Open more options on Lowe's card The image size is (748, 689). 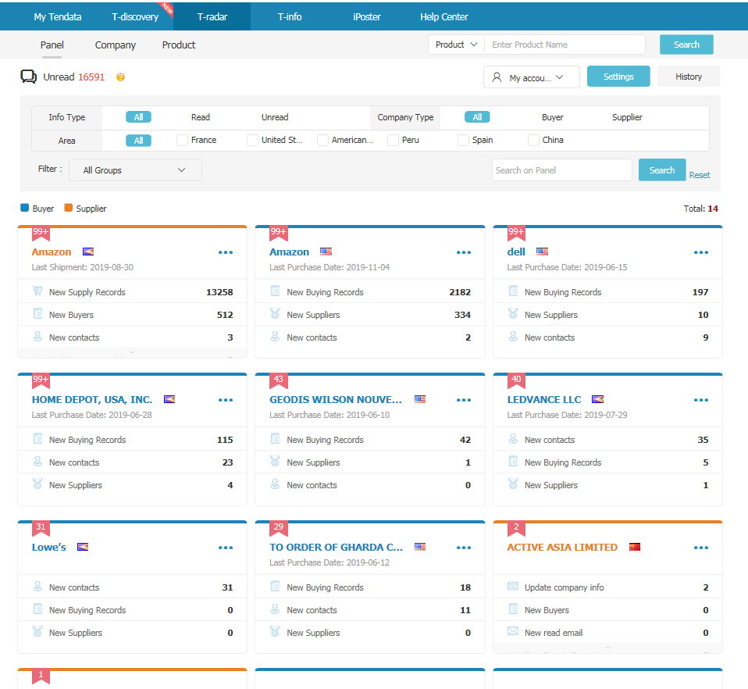pos(226,548)
